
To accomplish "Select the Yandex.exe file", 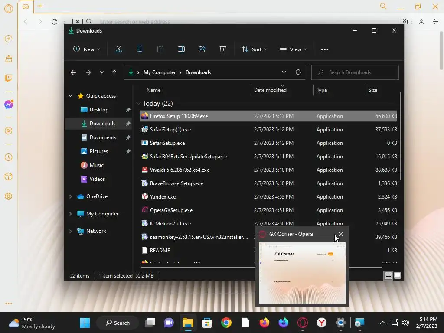I will coord(268,197).
